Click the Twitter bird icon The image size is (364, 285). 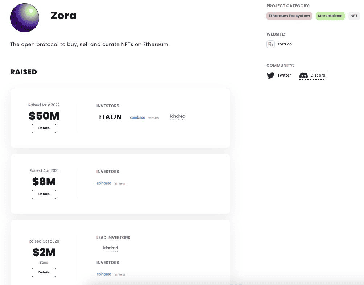[x=270, y=75]
